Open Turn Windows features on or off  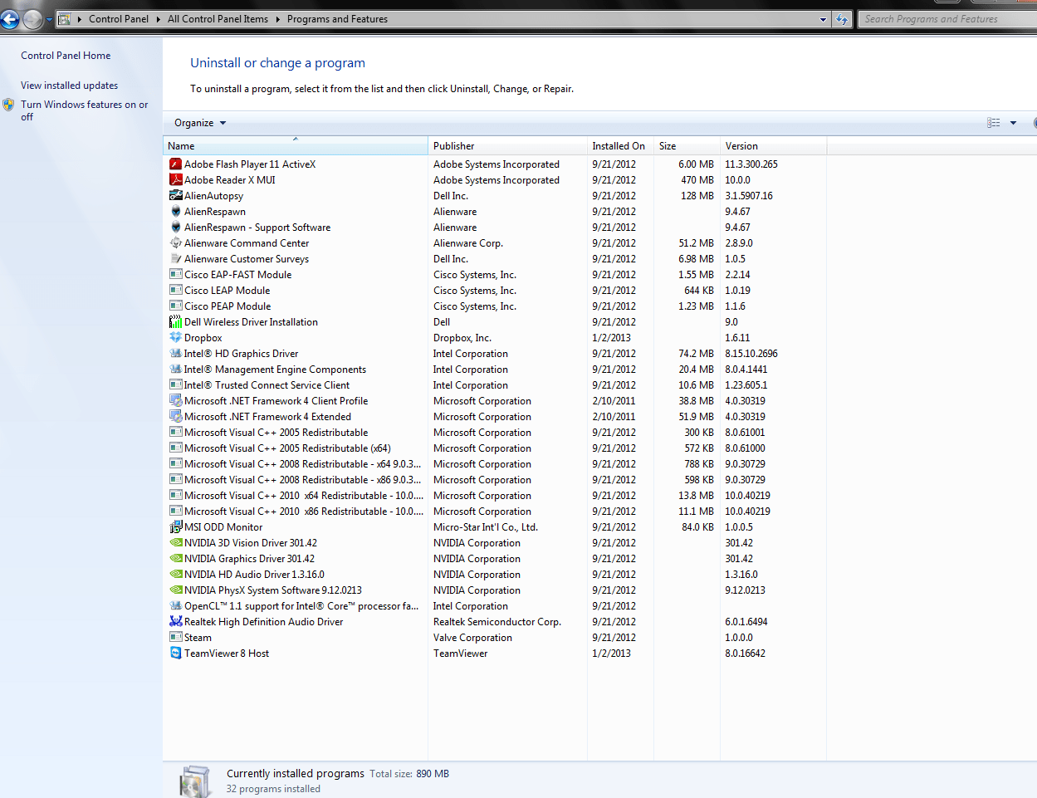84,110
